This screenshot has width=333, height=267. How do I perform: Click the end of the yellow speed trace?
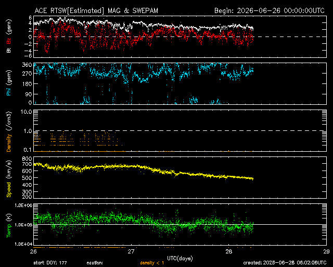[x=253, y=179]
